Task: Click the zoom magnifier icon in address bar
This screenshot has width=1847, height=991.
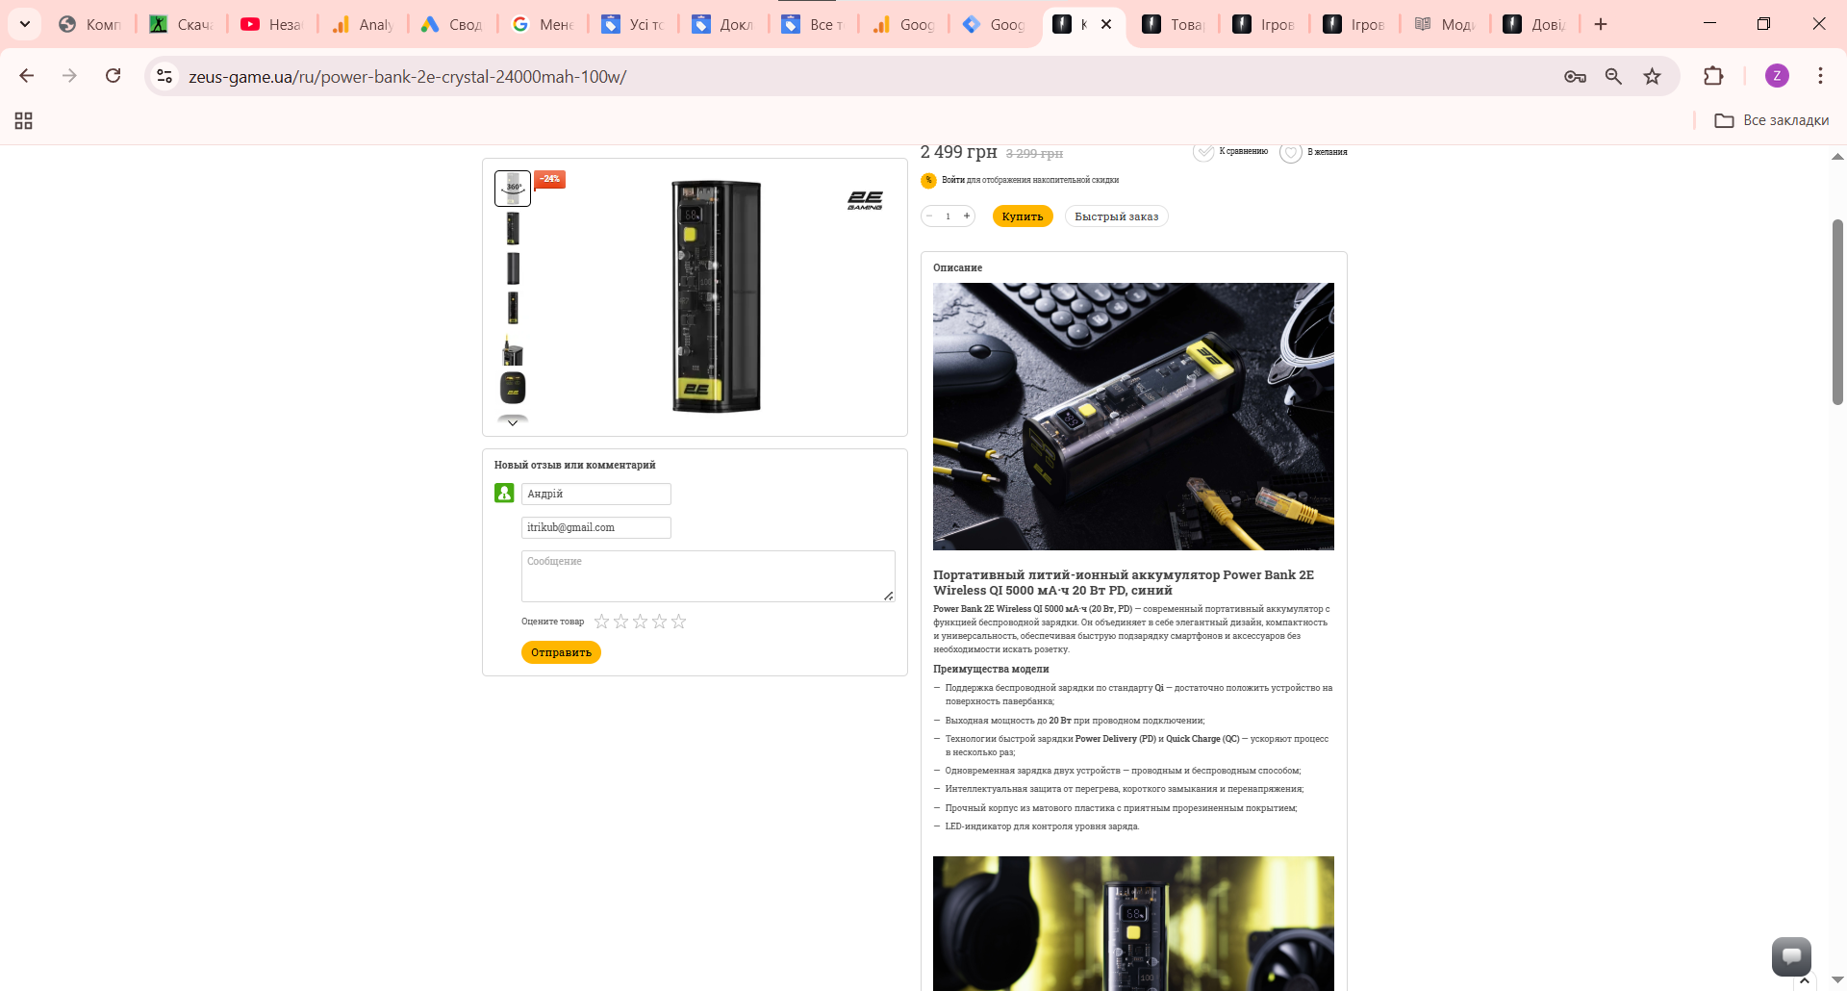Action: point(1613,76)
